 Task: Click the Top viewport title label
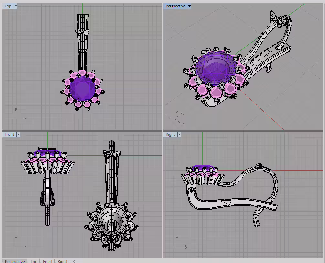point(8,6)
